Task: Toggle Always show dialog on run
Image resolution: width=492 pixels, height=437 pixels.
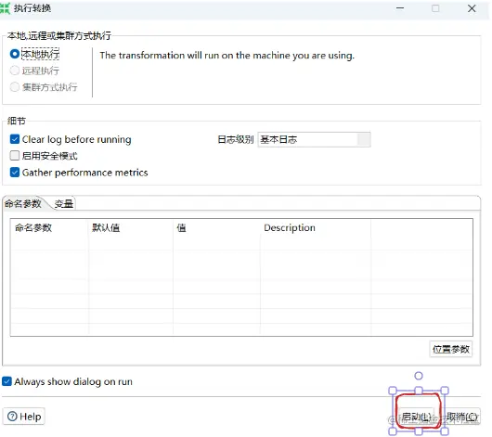Action: [x=6, y=381]
